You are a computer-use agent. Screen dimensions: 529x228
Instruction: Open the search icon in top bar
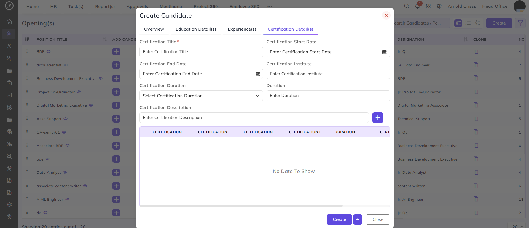pyautogui.click(x=407, y=6)
